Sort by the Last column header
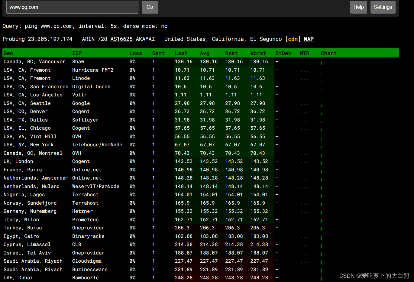Viewport: 414px width, 282px height. click(181, 53)
